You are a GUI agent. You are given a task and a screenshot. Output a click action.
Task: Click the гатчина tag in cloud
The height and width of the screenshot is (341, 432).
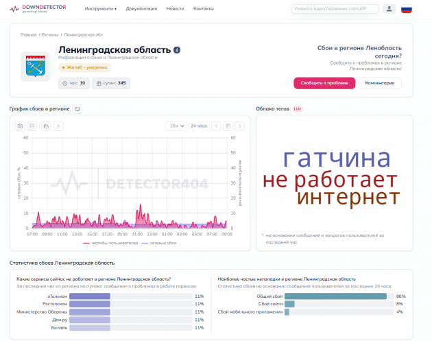coord(337,158)
